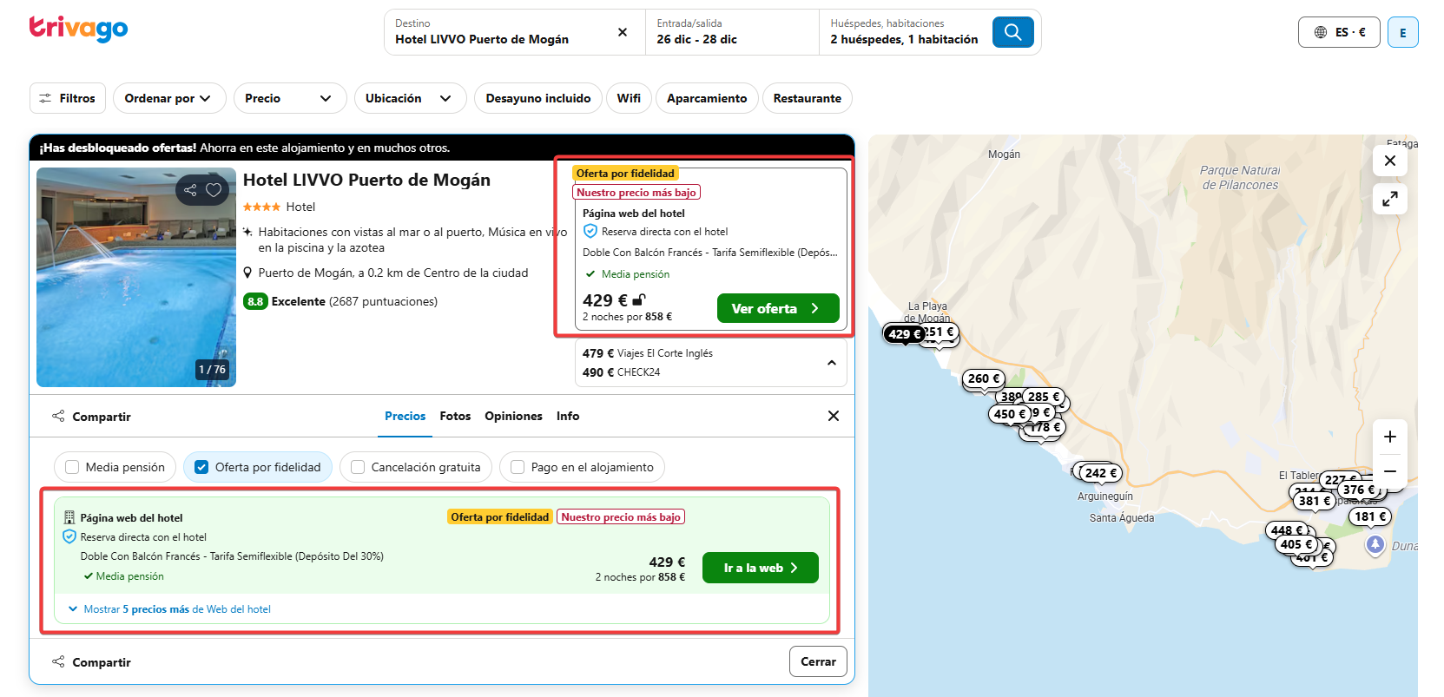Select the 479 € Viajes El Corte Inglés offer

pyautogui.click(x=648, y=353)
